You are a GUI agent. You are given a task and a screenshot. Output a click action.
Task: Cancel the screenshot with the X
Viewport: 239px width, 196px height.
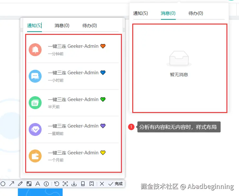coord(102,184)
